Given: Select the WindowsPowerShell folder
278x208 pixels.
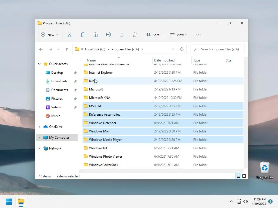Looking at the screenshot, I should pos(163,165).
